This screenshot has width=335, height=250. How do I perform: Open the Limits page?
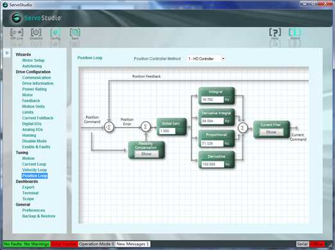pyautogui.click(x=28, y=112)
